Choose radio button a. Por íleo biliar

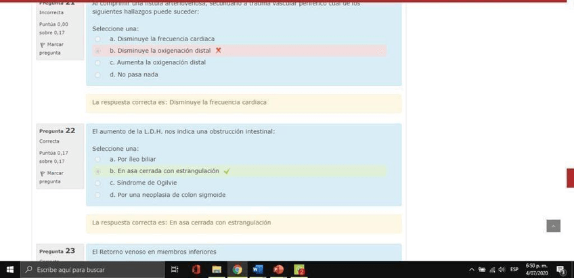98,159
